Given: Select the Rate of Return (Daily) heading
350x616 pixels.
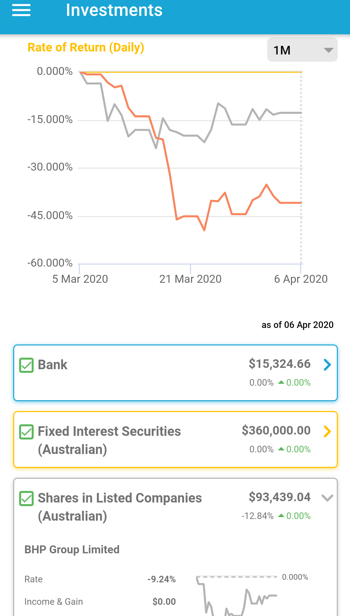Looking at the screenshot, I should (86, 48).
